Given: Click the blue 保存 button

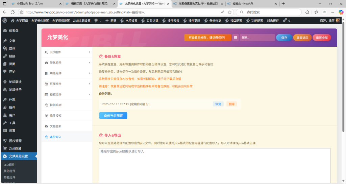Looking at the screenshot, I should point(284,38).
